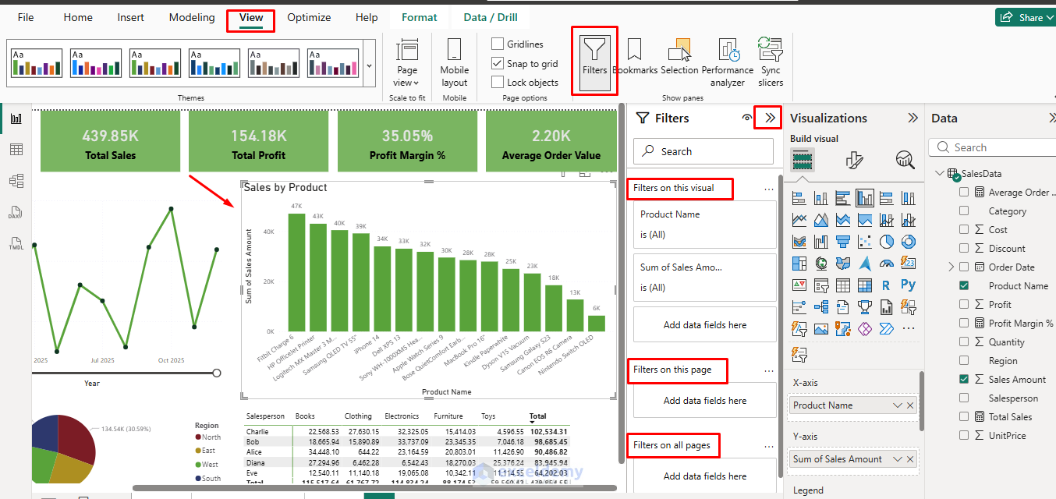Choose the Treemap visual
Screen dimensions: 1056x499
pos(799,264)
